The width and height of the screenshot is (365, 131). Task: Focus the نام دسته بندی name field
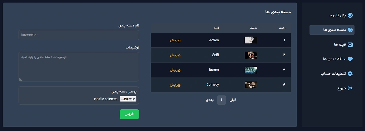coord(79,35)
